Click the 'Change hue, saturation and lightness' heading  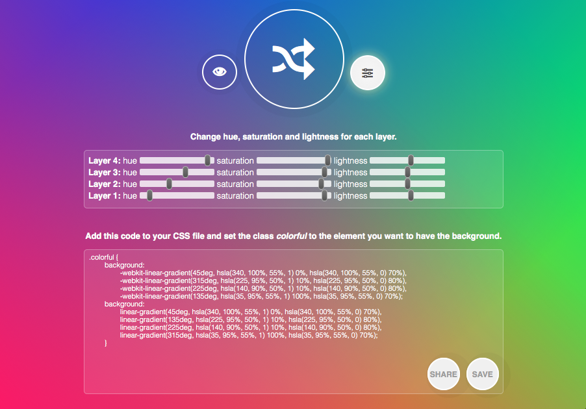(294, 137)
